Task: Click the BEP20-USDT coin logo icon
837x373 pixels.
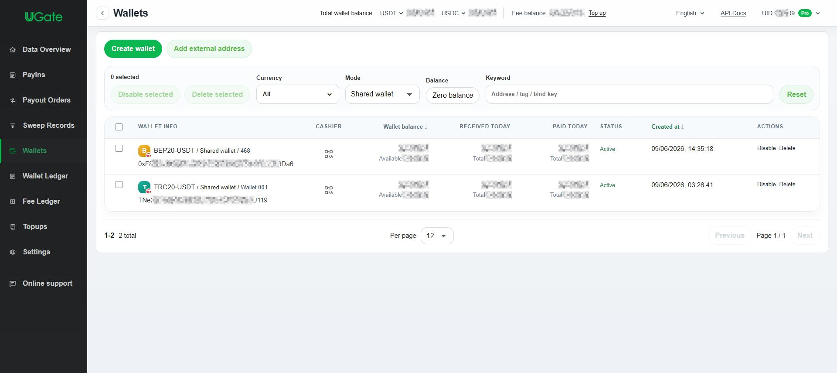Action: click(144, 151)
